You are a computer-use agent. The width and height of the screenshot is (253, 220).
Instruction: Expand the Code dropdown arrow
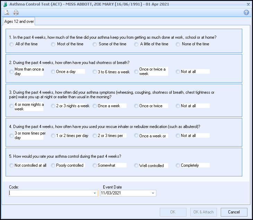tap(95, 193)
